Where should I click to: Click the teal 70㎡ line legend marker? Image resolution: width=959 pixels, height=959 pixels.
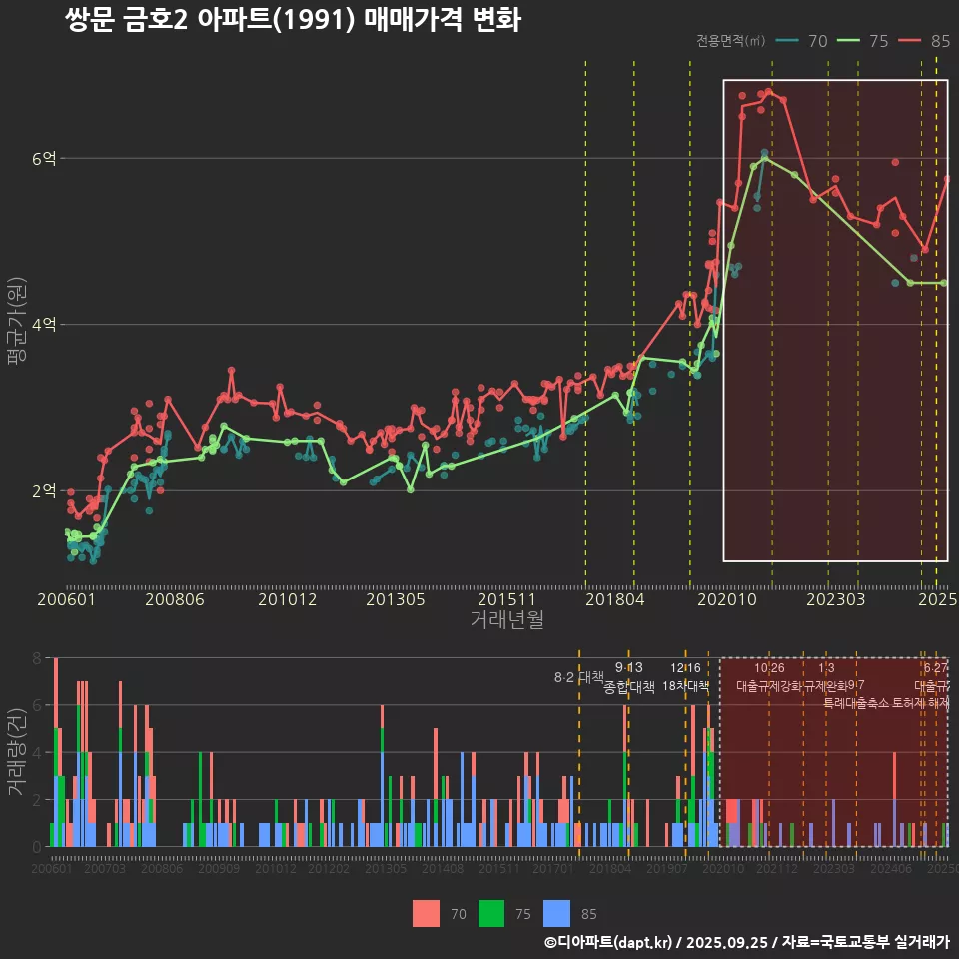pyautogui.click(x=788, y=41)
